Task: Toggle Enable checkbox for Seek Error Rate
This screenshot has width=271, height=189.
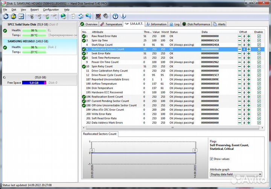Action: tap(259, 53)
